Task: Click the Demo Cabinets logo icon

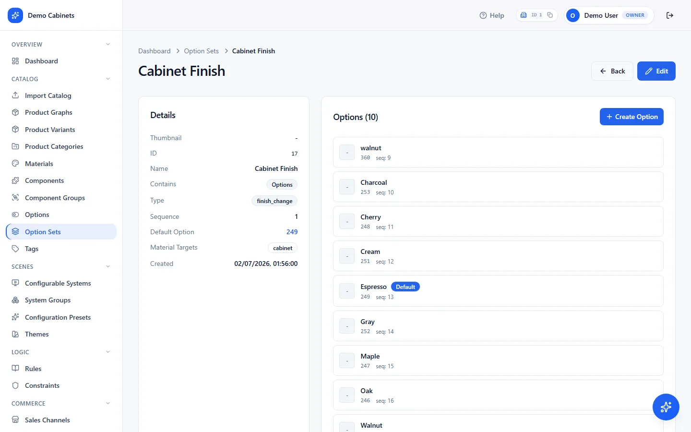Action: (15, 15)
